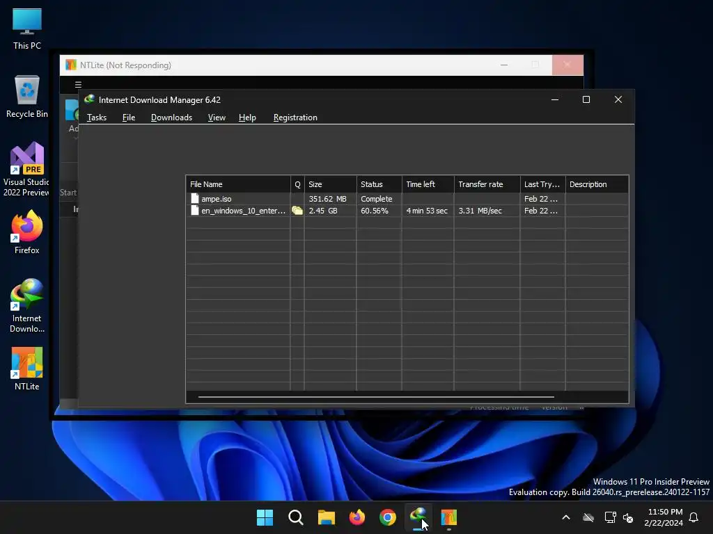713x534 pixels.
Task: Open the Recycle Bin desktop icon
Action: 27,97
